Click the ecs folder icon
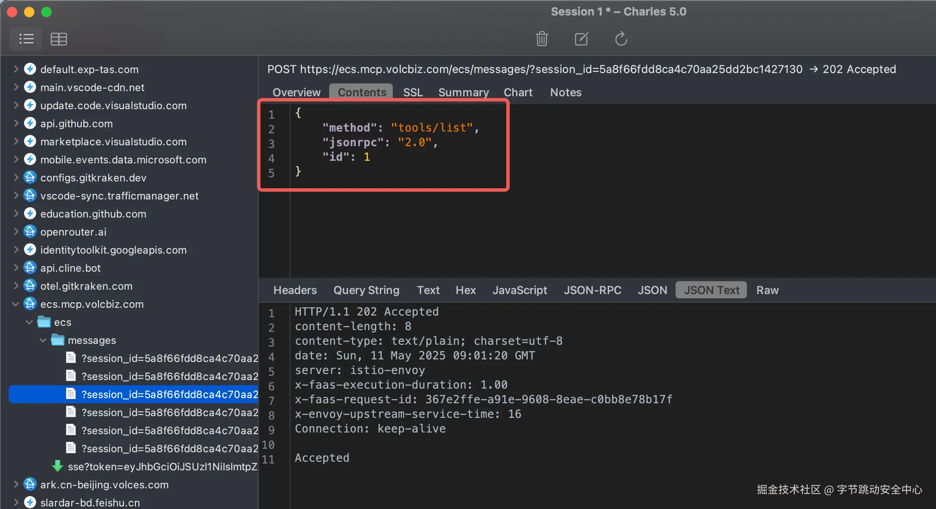936x509 pixels. coord(44,322)
